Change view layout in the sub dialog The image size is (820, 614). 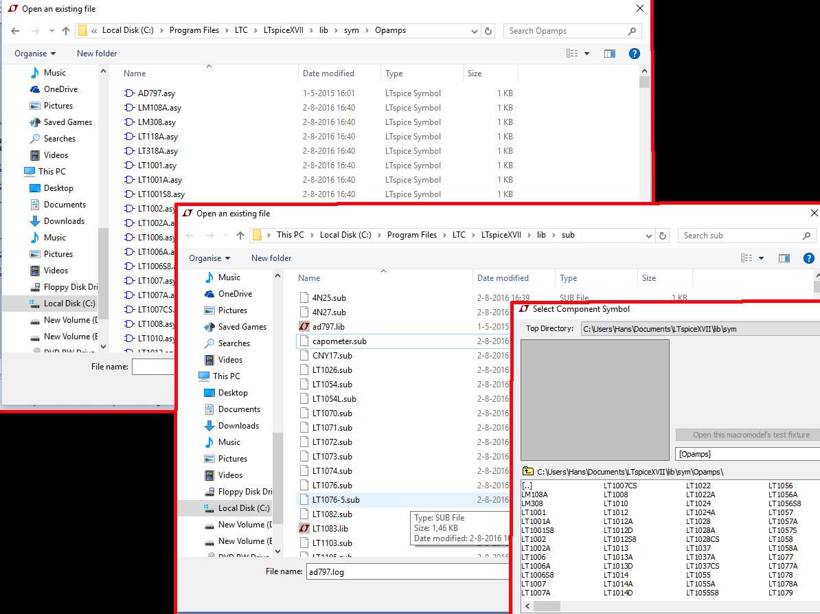point(747,258)
